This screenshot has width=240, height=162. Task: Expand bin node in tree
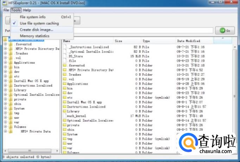click(x=6, y=67)
